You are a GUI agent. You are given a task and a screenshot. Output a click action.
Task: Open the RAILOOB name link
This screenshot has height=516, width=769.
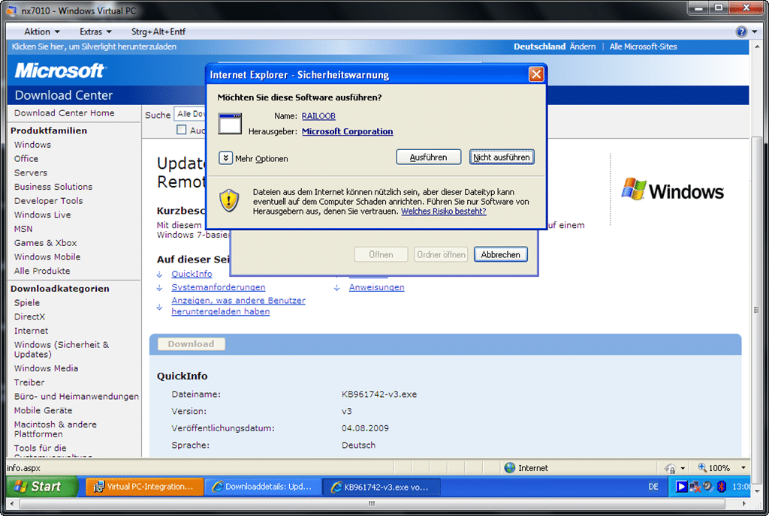[318, 116]
